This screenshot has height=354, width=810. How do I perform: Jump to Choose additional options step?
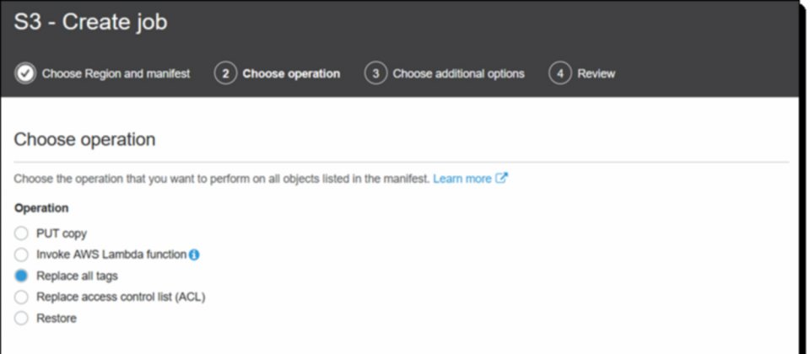click(x=458, y=74)
